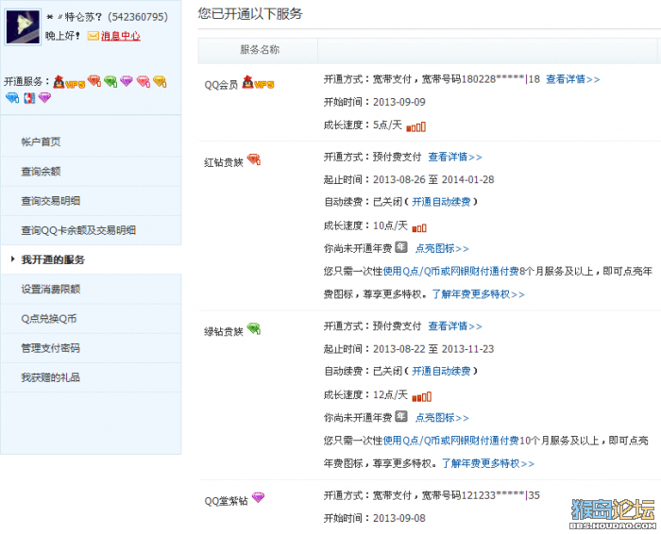Click the gray 年 badge in 绿钻贵族 section
This screenshot has height=534, width=661.
pos(401,416)
